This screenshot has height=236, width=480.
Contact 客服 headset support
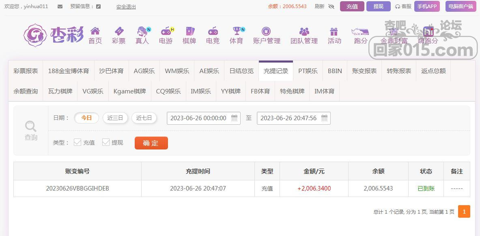coord(403,6)
